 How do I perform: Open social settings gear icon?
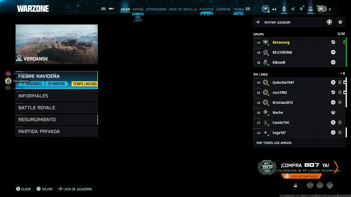click(x=340, y=22)
